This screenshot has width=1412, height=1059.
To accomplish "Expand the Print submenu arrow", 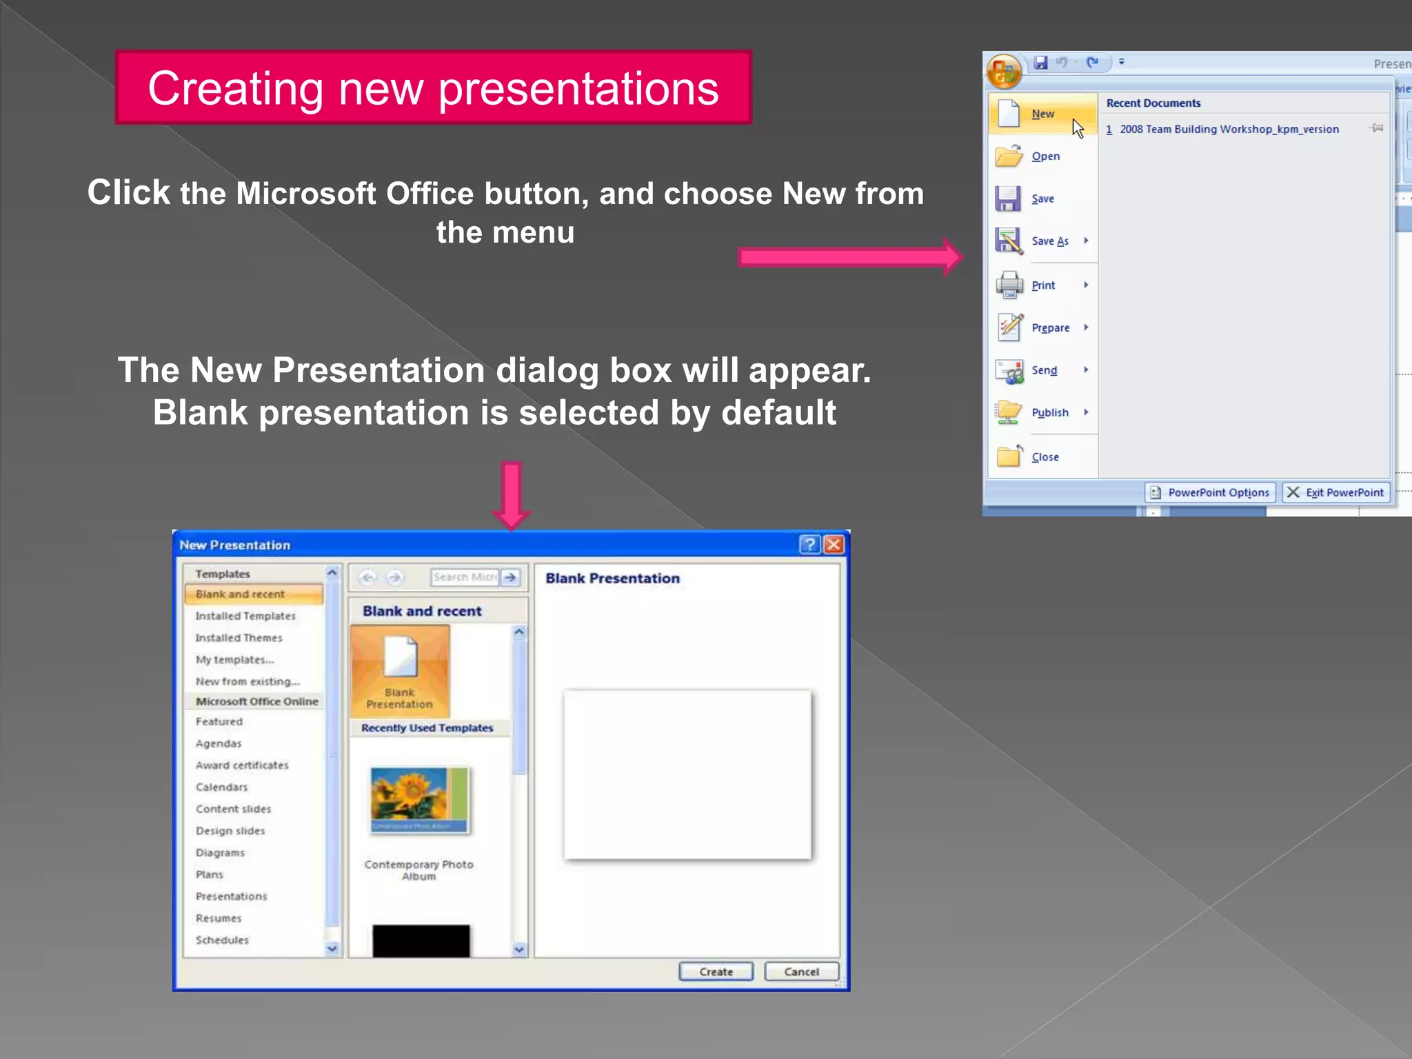I will 1086,285.
